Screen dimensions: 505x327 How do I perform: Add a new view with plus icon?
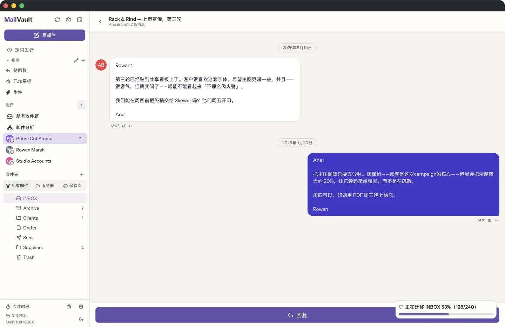tap(83, 60)
